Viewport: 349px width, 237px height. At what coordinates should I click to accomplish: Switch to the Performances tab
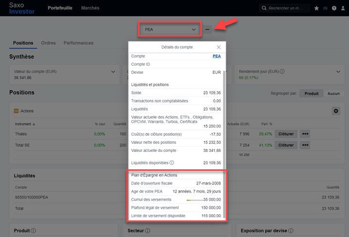coord(78,43)
